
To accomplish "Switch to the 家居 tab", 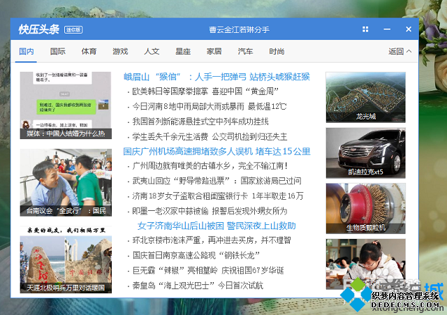I will pyautogui.click(x=214, y=52).
